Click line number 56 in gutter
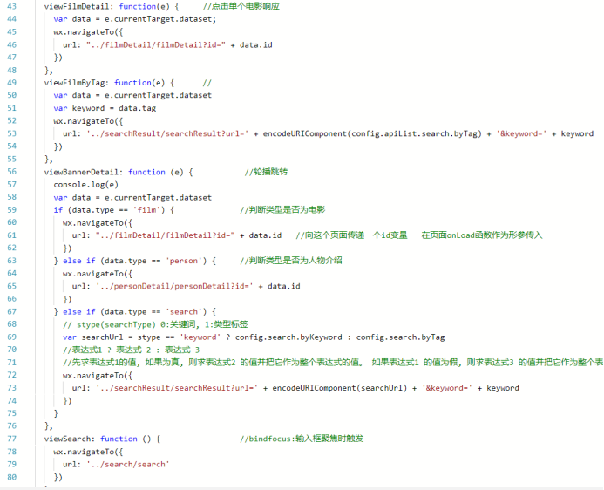The width and height of the screenshot is (604, 490). point(12,172)
